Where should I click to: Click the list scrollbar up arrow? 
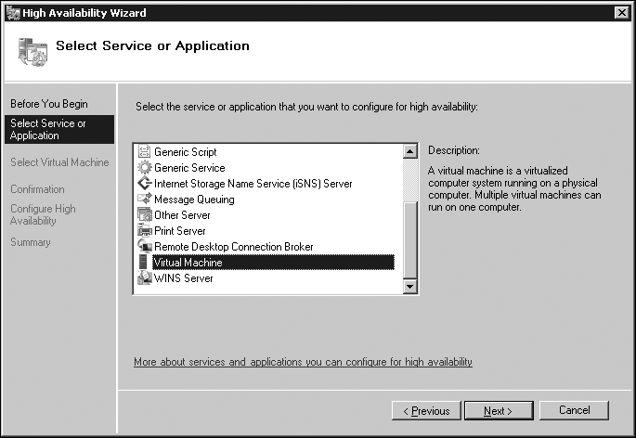point(410,151)
